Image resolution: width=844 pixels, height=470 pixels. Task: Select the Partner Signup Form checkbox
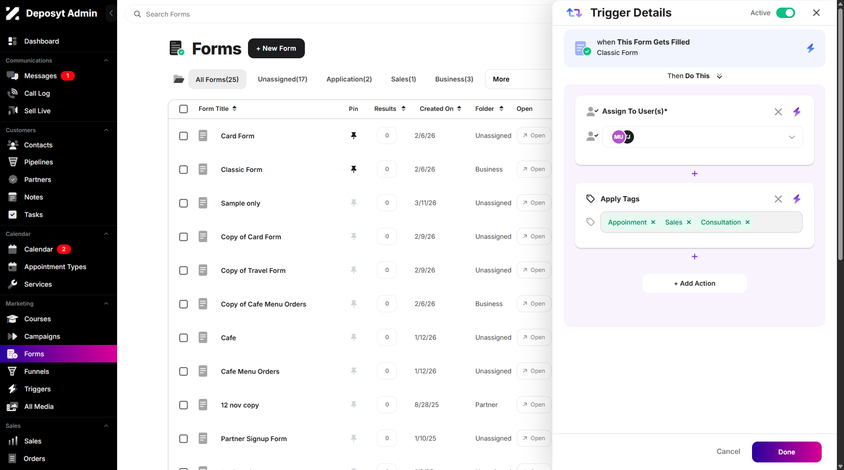pos(183,439)
